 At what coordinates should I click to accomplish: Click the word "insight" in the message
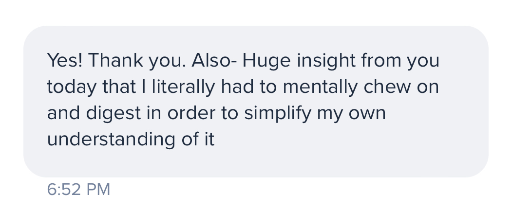coord(326,61)
